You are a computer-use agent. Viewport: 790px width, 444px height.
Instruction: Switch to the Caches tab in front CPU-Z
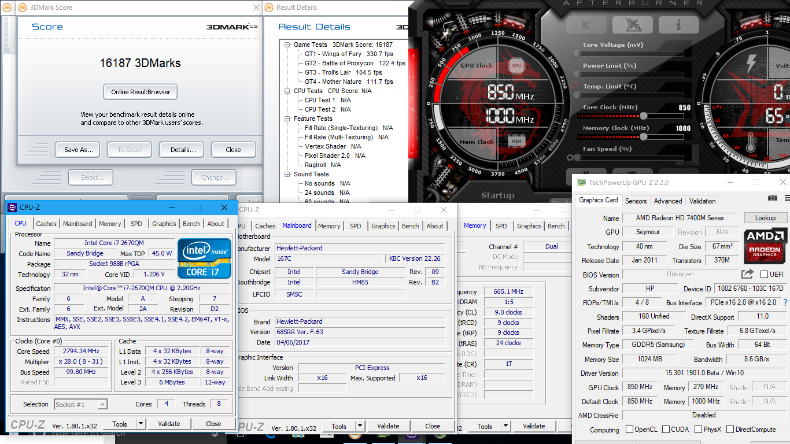click(x=46, y=224)
